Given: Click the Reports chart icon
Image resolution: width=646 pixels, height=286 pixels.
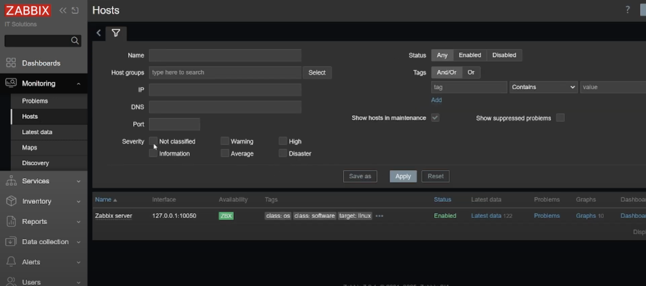Looking at the screenshot, I should pos(11,221).
